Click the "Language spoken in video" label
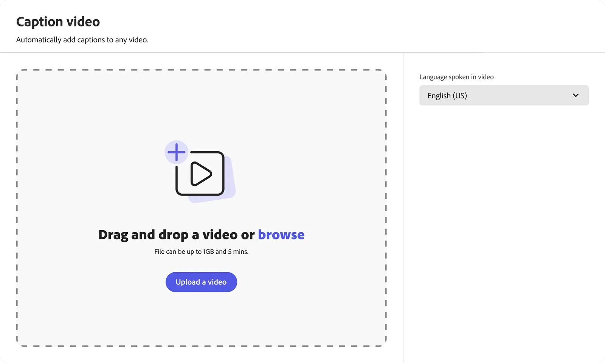This screenshot has height=363, width=605. [x=456, y=77]
